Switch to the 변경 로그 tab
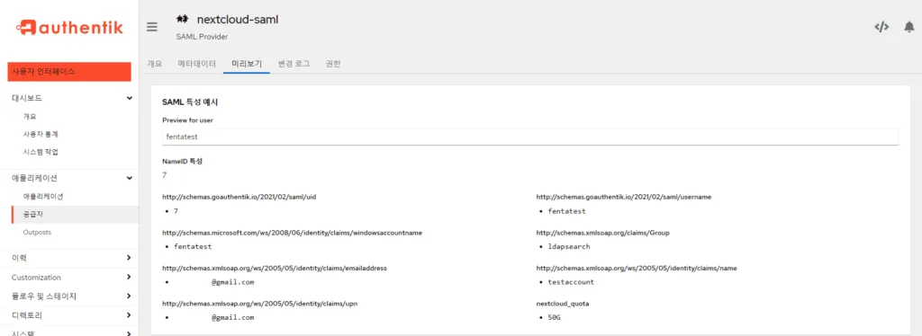 pos(294,63)
